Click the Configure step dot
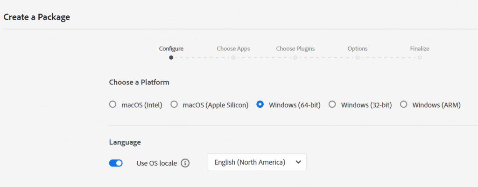478x187 pixels. click(x=171, y=58)
